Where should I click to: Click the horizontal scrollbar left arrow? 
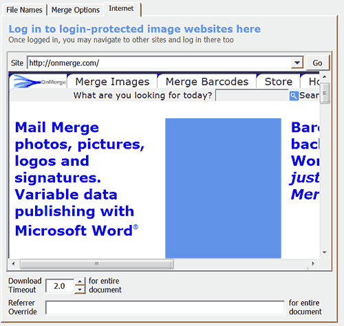coord(13,264)
